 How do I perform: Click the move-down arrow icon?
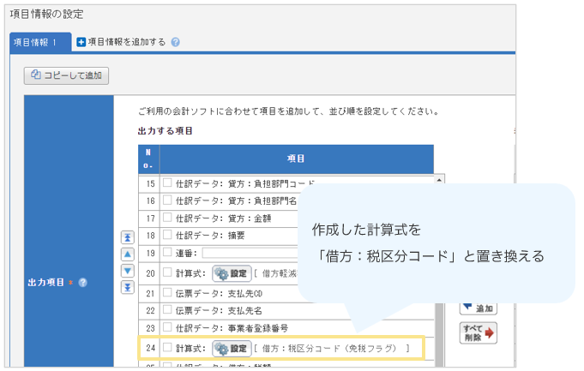(x=128, y=270)
